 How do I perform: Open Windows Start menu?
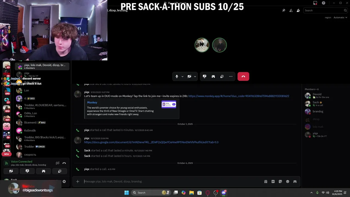[x=127, y=193]
